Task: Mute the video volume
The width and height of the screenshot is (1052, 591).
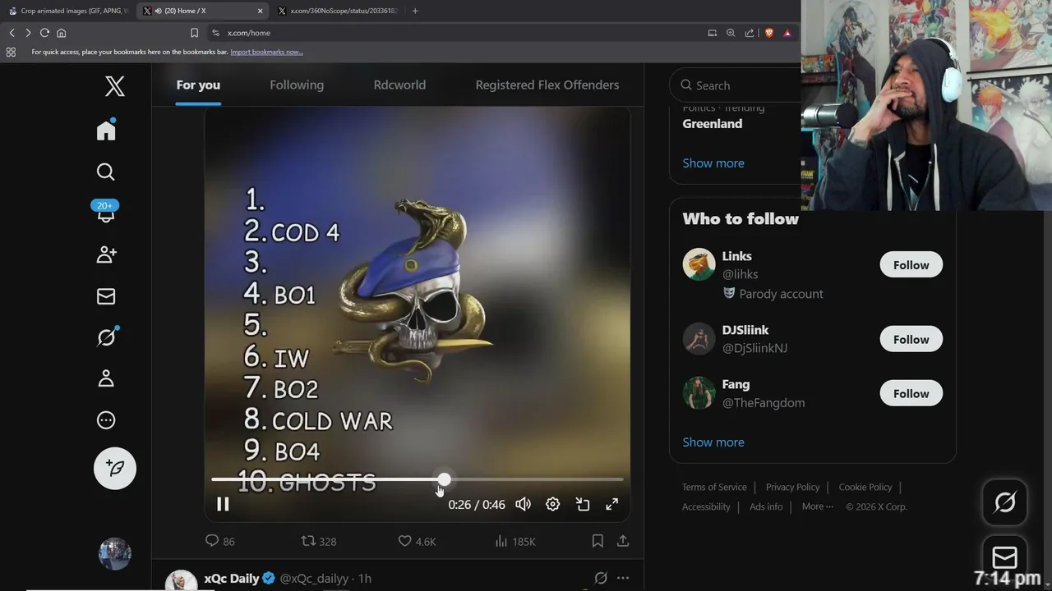Action: click(x=523, y=504)
